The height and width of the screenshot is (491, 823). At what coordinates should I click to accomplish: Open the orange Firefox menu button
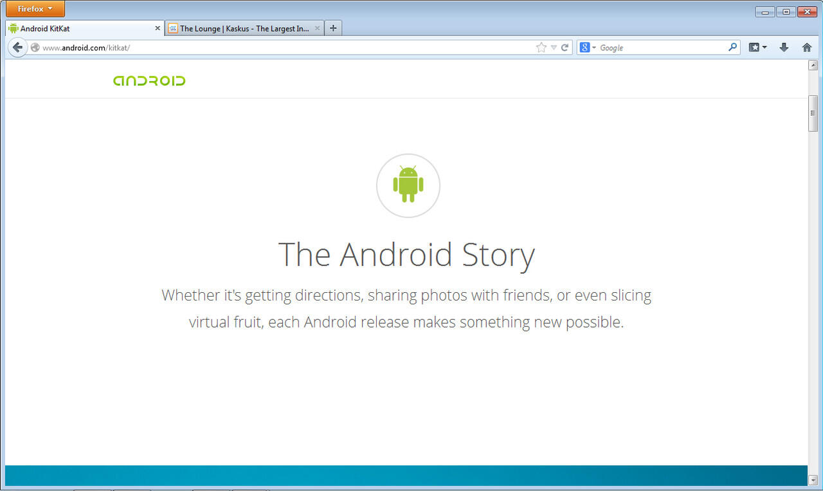[x=35, y=9]
